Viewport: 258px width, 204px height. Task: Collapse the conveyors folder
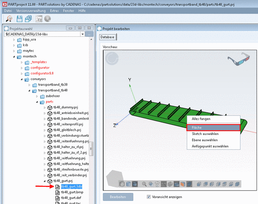coord(22,79)
